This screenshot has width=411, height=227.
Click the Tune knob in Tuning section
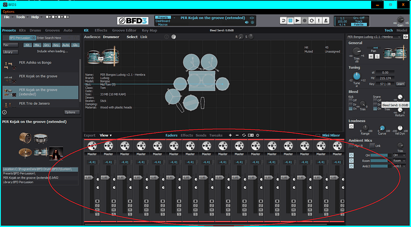coord(356,76)
